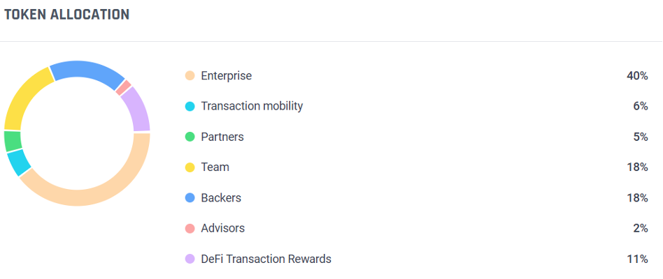Click the Partners green legend dot

[x=190, y=137]
